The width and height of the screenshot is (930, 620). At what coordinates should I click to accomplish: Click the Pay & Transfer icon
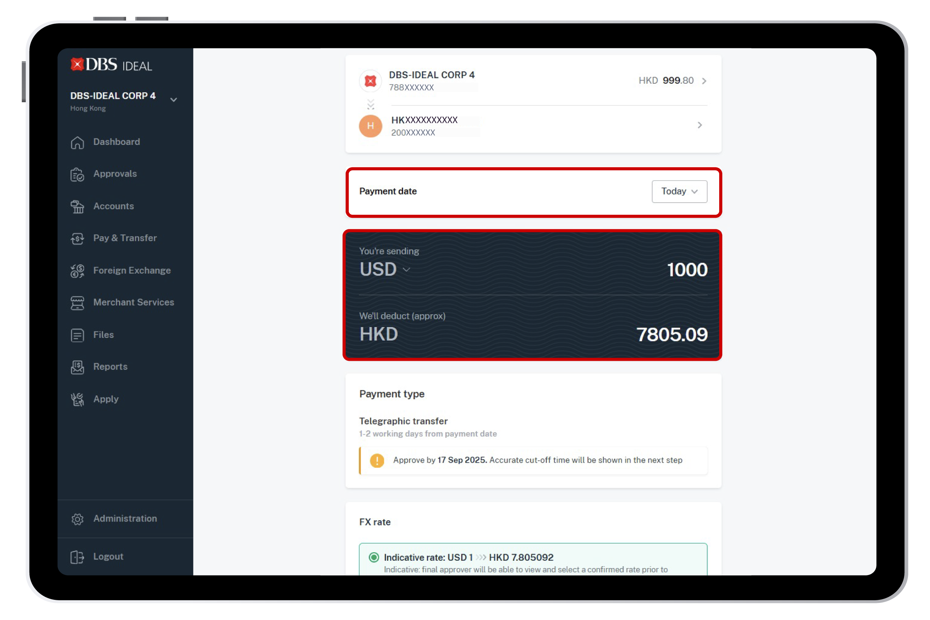tap(77, 238)
